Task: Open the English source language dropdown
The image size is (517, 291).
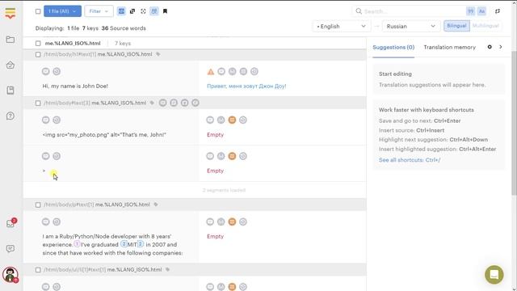Action: click(x=341, y=26)
